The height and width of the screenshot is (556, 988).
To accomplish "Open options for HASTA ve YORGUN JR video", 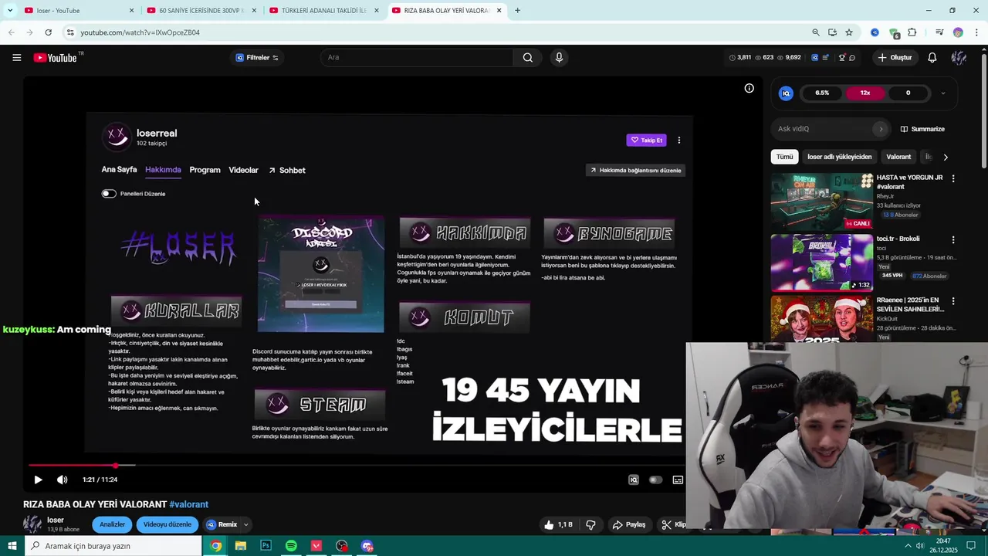I will (953, 178).
